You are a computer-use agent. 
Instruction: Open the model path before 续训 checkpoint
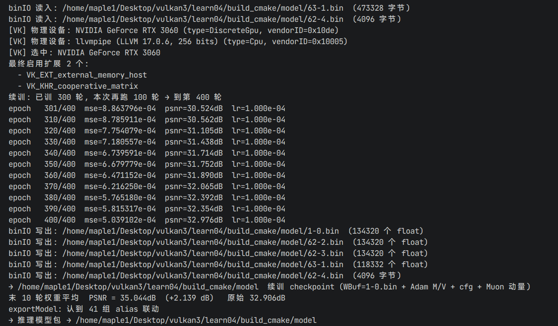point(138,287)
